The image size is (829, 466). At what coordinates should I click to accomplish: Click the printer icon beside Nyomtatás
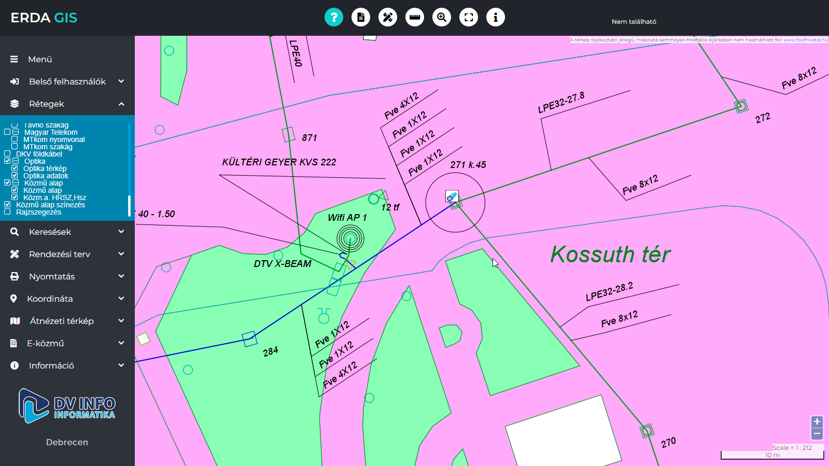click(15, 276)
